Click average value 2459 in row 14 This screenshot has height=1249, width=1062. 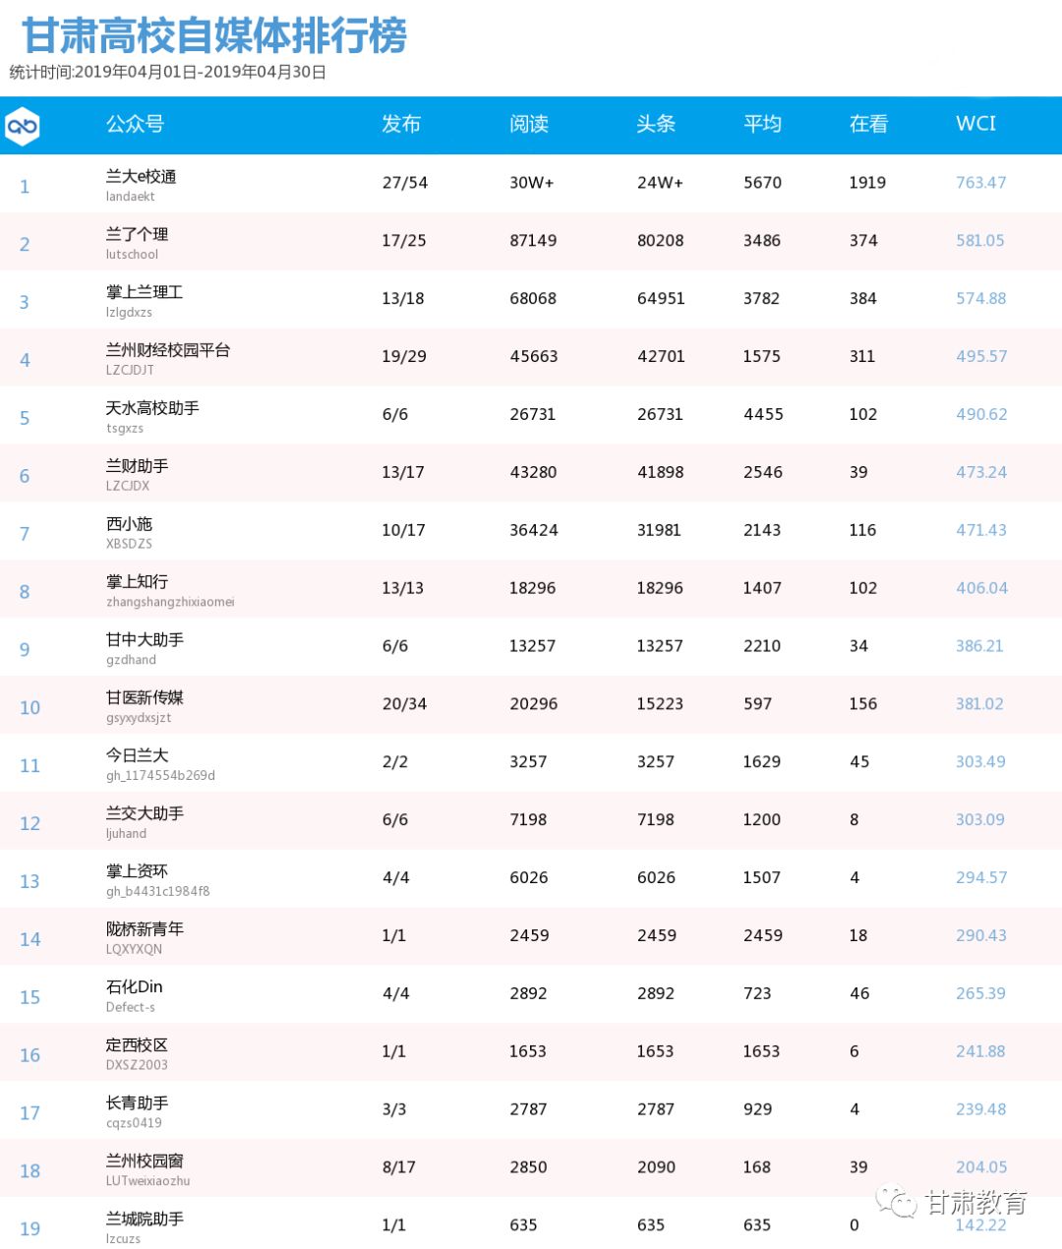click(762, 936)
